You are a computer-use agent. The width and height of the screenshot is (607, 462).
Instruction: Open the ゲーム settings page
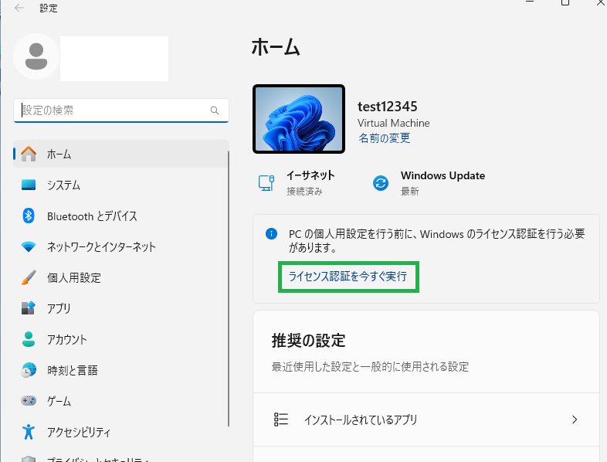click(120, 401)
